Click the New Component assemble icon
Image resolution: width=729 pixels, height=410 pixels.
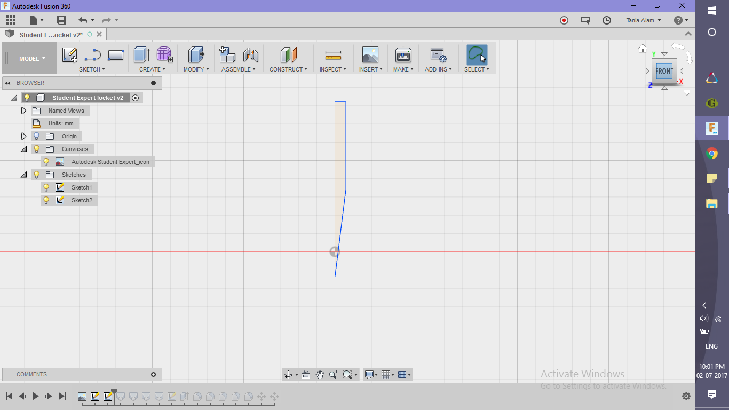tap(227, 55)
